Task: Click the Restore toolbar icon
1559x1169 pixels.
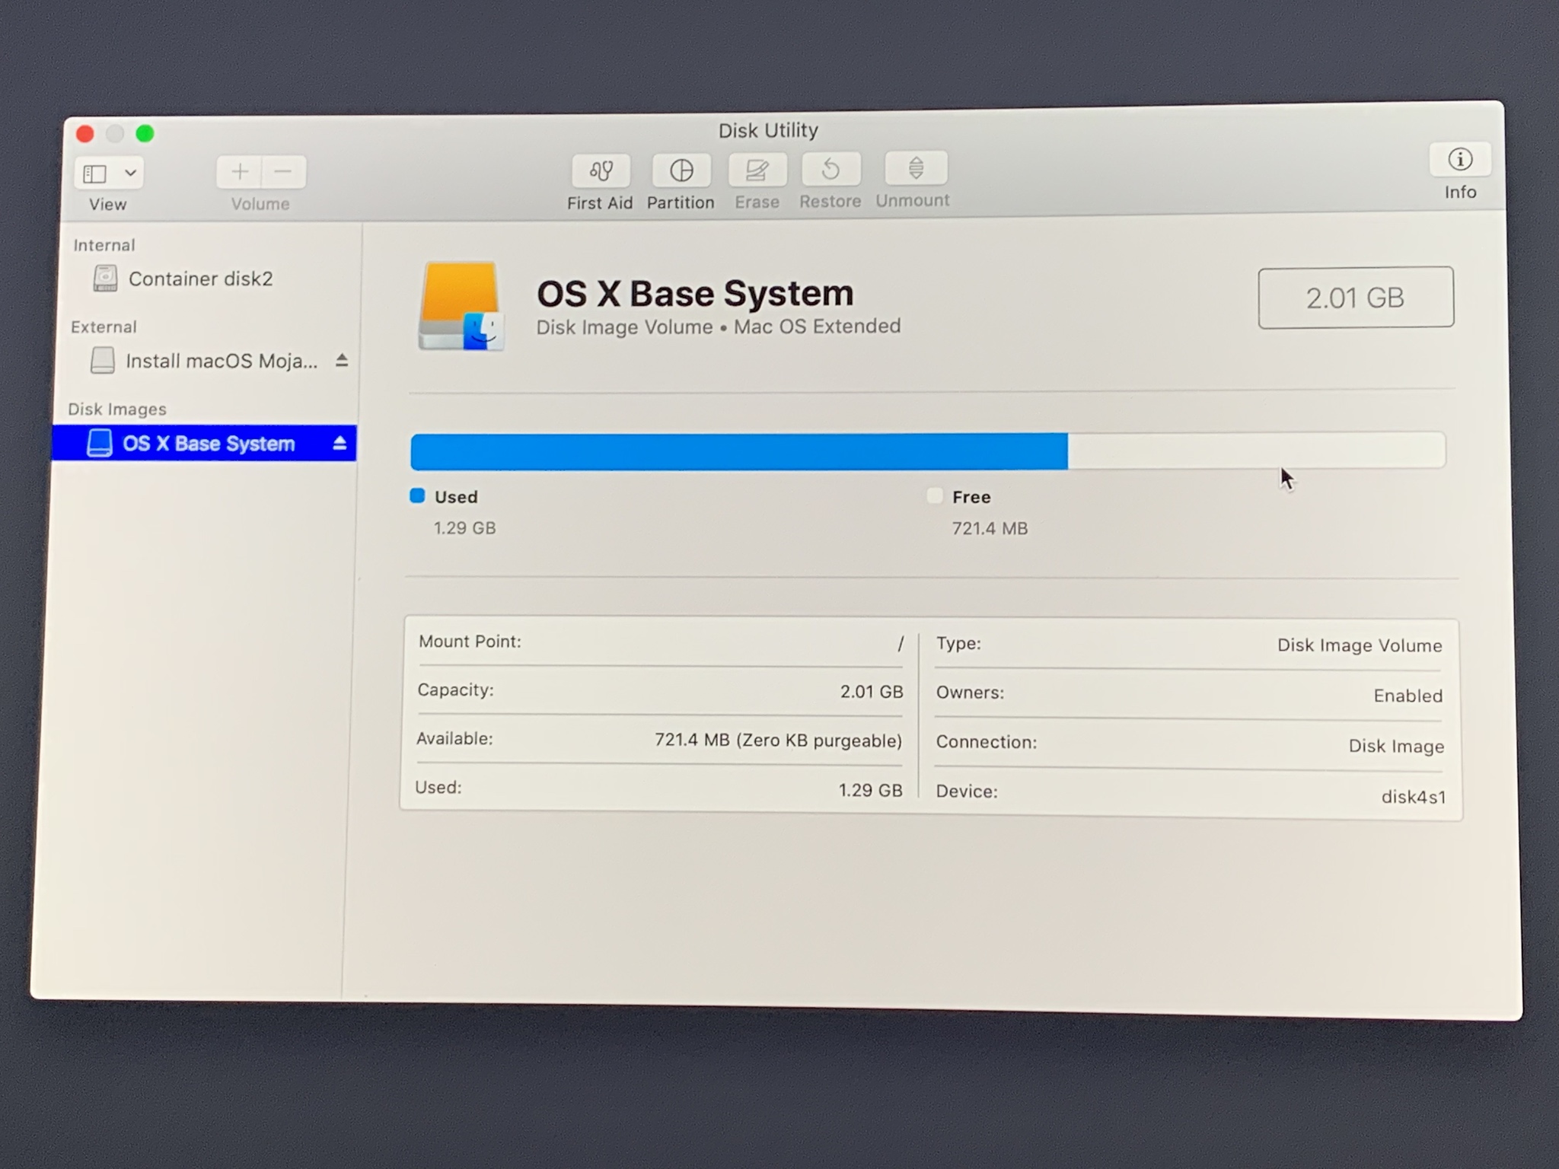Action: click(831, 169)
